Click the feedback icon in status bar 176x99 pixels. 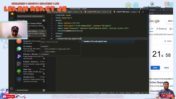tap(142, 93)
